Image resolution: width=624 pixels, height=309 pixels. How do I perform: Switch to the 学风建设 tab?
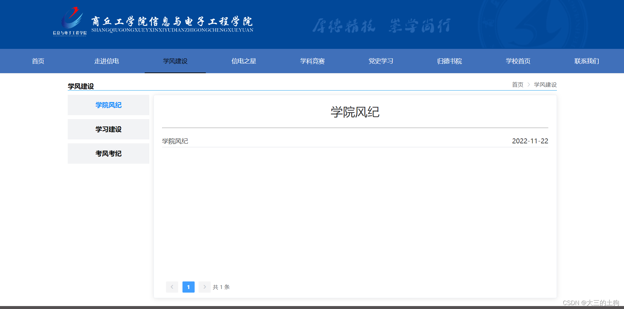click(x=175, y=61)
